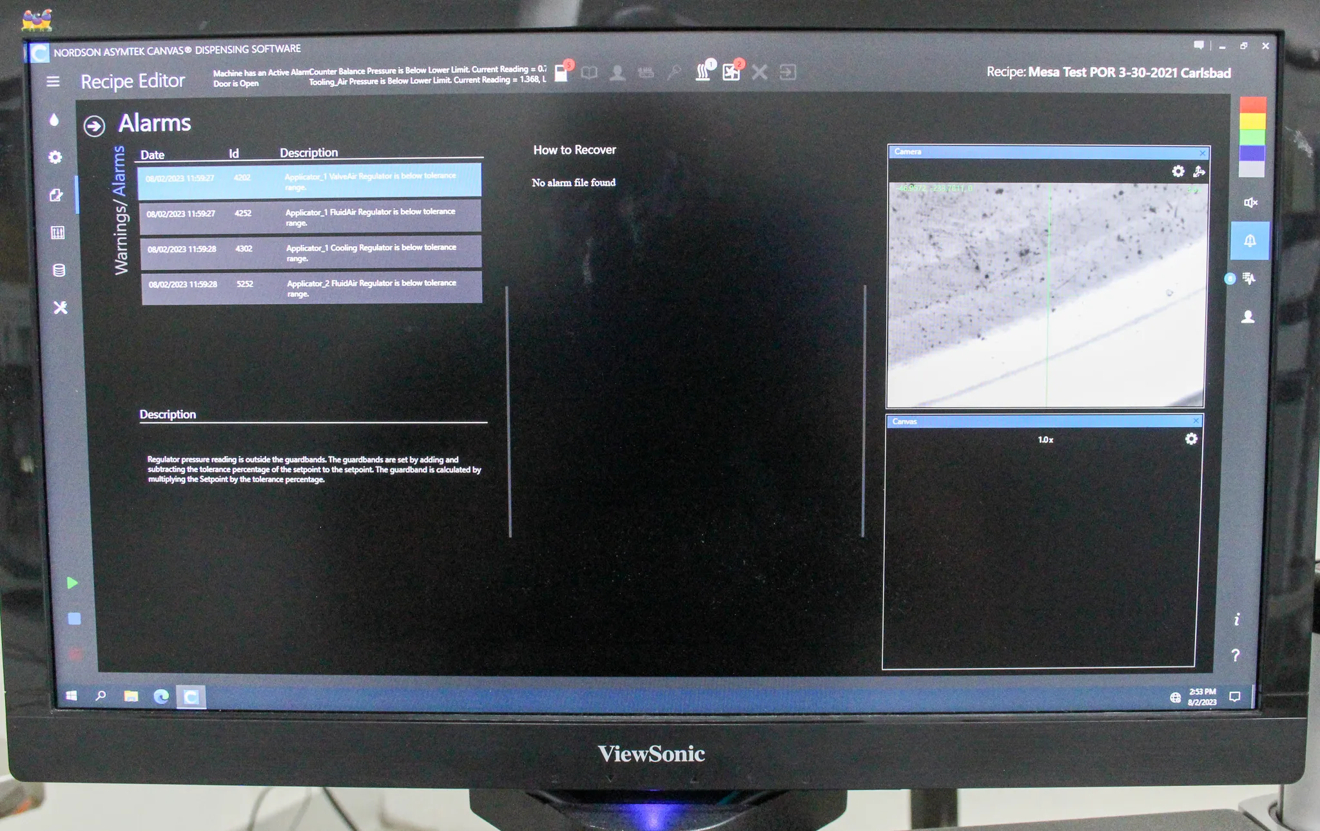The width and height of the screenshot is (1320, 831).
Task: Click the light tower status indicator
Action: [1252, 137]
